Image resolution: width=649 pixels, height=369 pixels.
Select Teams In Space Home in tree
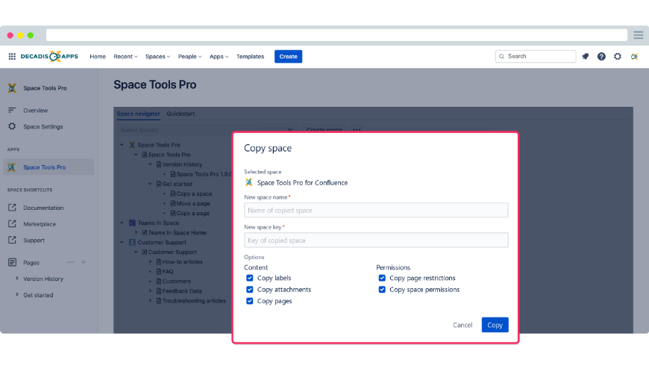(177, 232)
